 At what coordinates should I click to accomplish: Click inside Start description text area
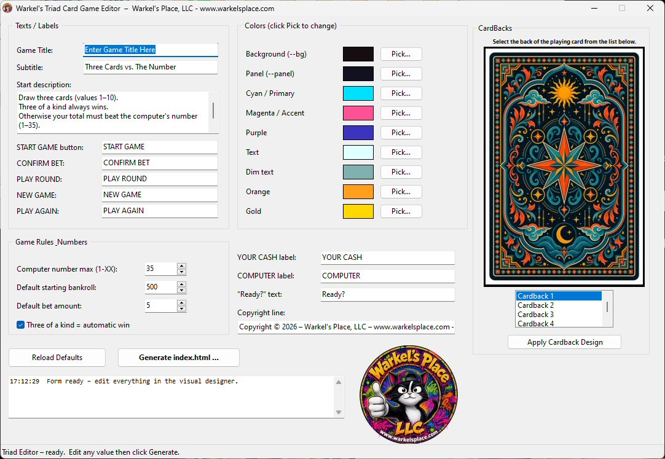(113, 112)
